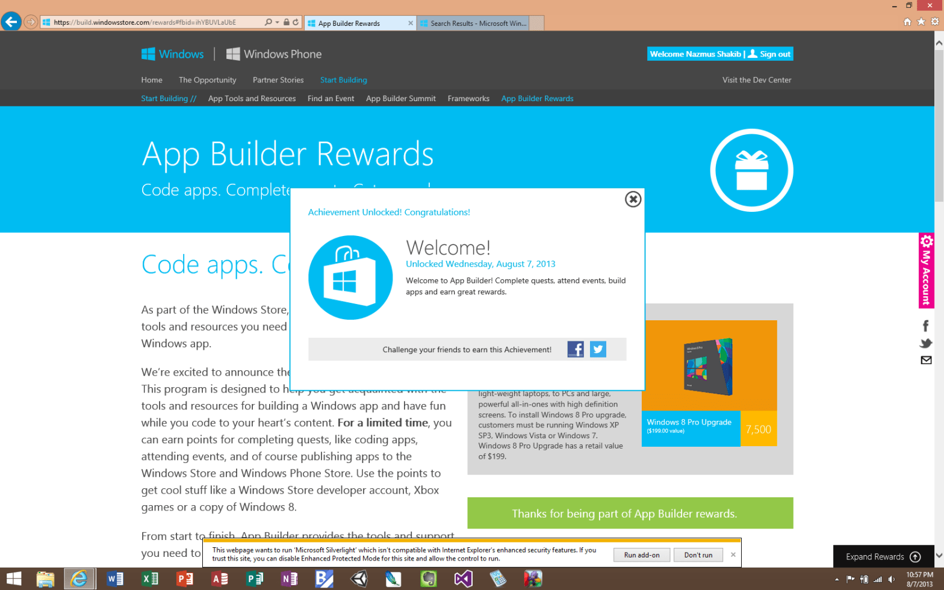Open the My Account side panel
This screenshot has height=590, width=944.
(926, 270)
